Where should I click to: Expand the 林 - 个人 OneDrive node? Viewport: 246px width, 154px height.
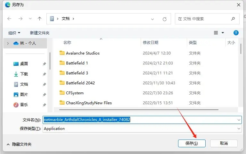tap(8, 43)
